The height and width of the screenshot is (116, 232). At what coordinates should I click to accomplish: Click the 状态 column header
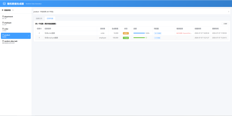pyautogui.click(x=126, y=29)
